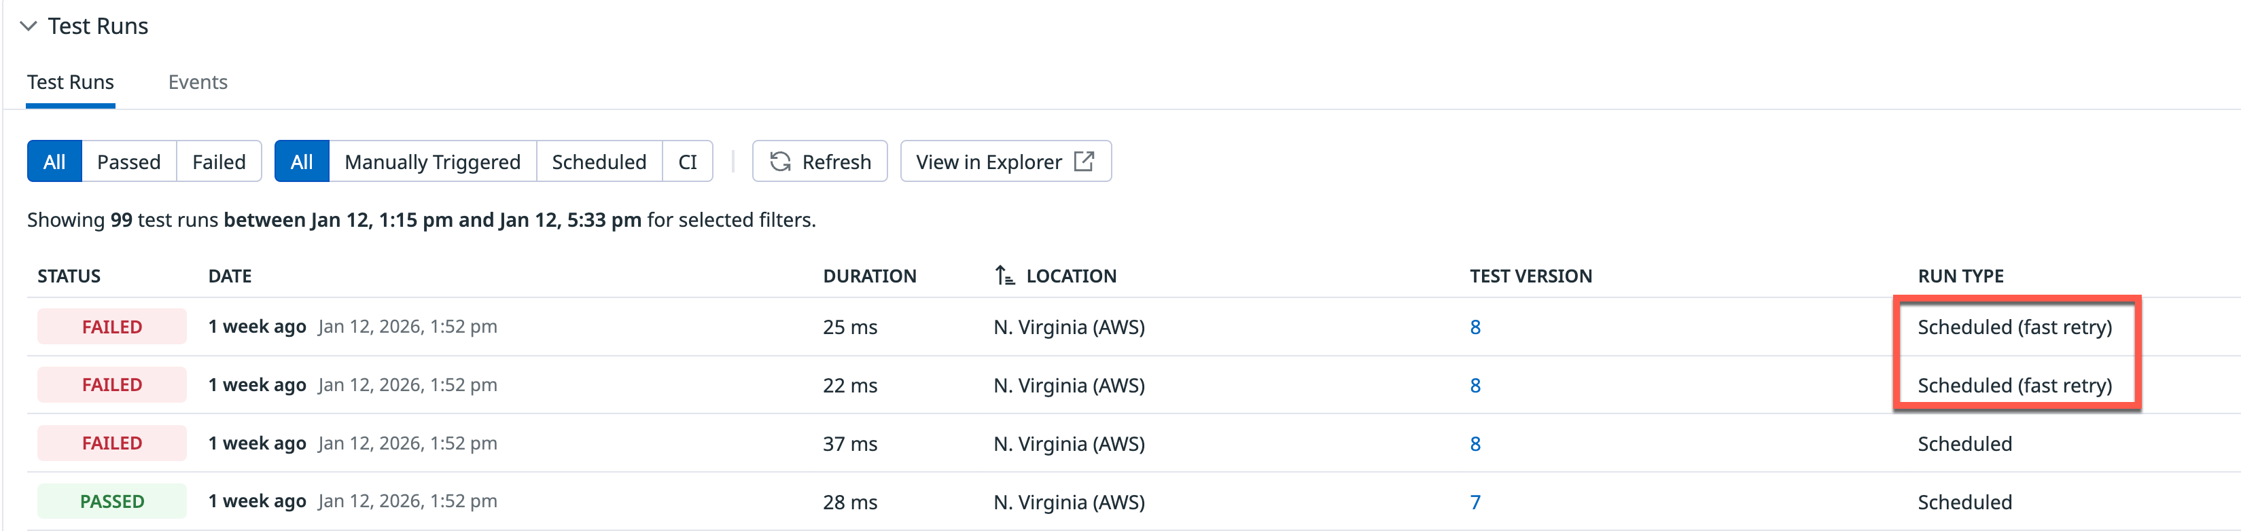The height and width of the screenshot is (531, 2241).
Task: Select the All status filter
Action: (55, 162)
